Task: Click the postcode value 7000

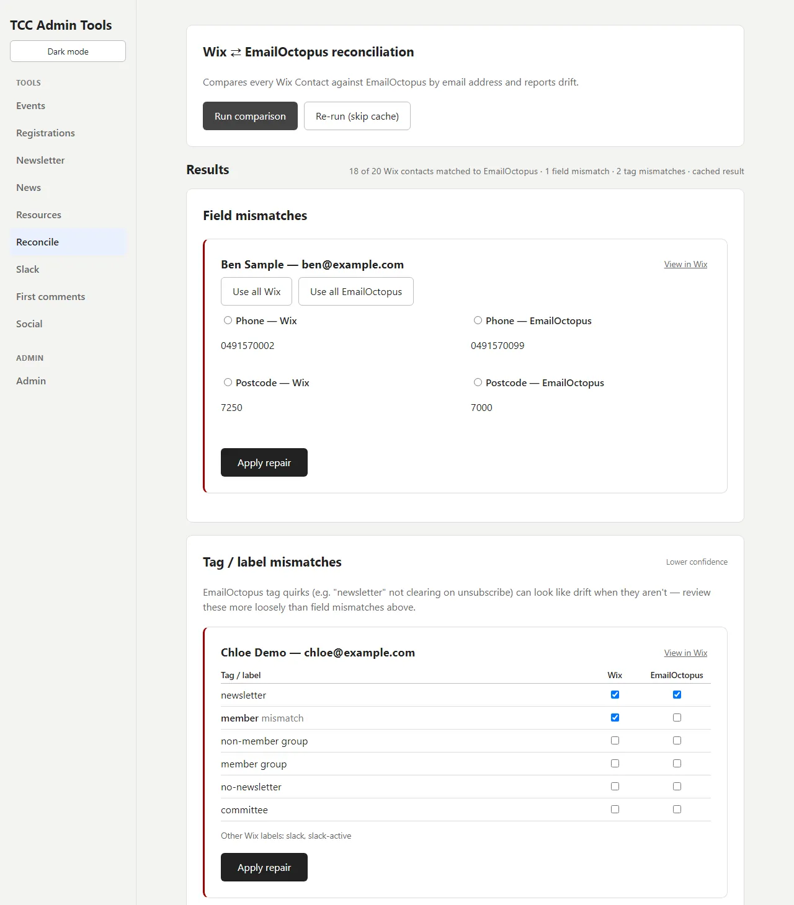Action: point(481,408)
